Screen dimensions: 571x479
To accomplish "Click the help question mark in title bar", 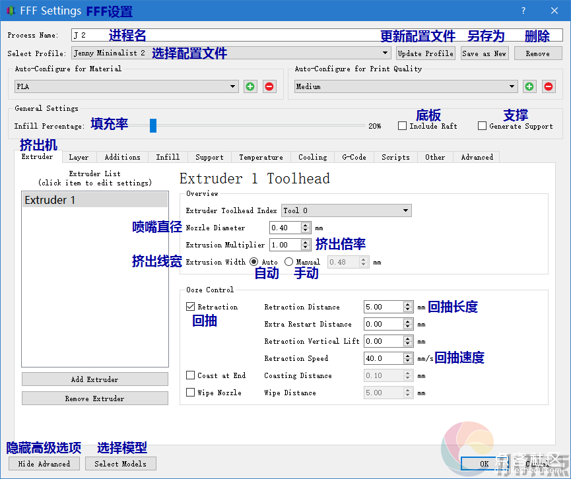I will tap(523, 11).
